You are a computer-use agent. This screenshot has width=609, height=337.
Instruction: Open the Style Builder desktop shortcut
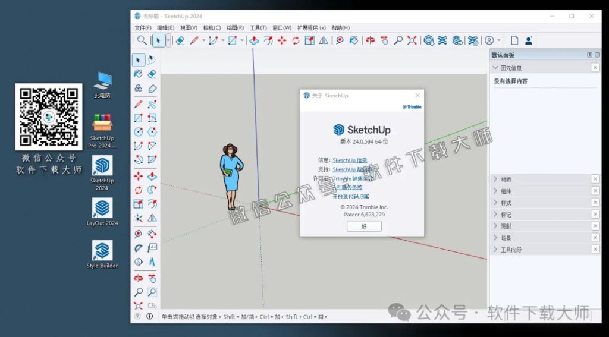pyautogui.click(x=102, y=255)
